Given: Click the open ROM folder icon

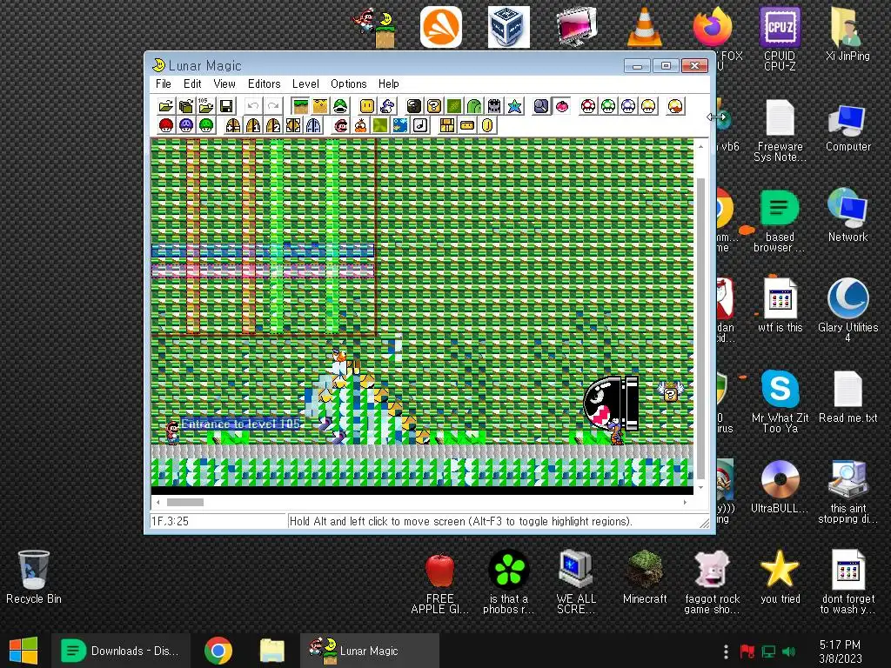Looking at the screenshot, I should coord(166,106).
